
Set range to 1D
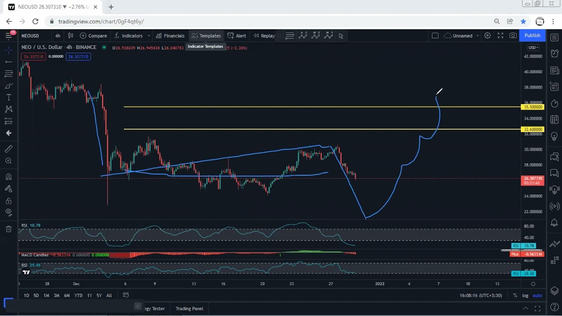(x=26, y=295)
